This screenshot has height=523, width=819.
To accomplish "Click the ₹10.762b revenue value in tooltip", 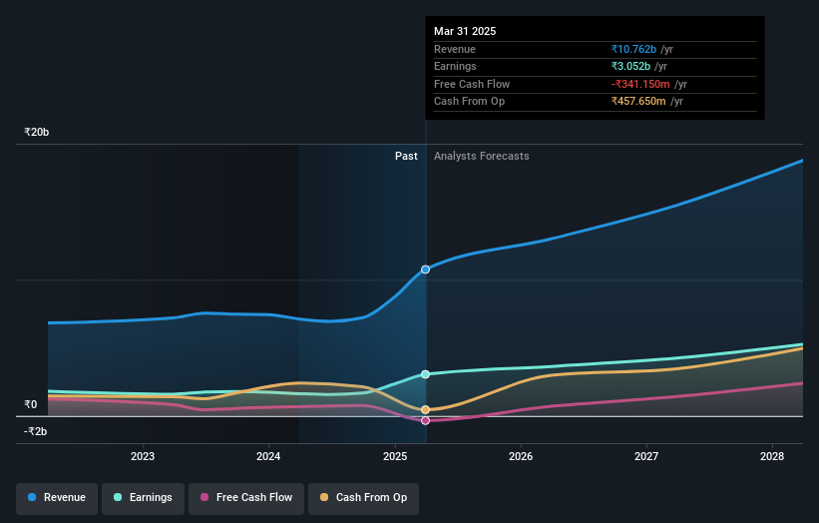I will 633,49.
